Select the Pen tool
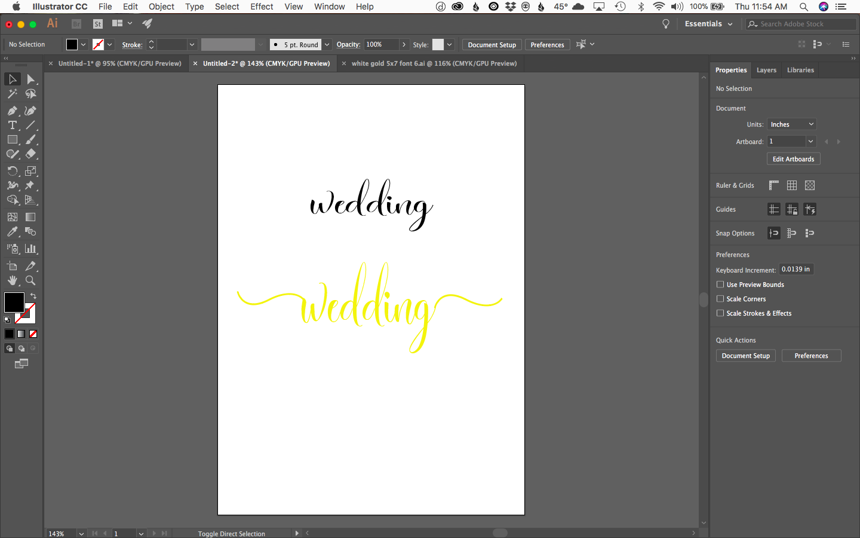 click(13, 111)
